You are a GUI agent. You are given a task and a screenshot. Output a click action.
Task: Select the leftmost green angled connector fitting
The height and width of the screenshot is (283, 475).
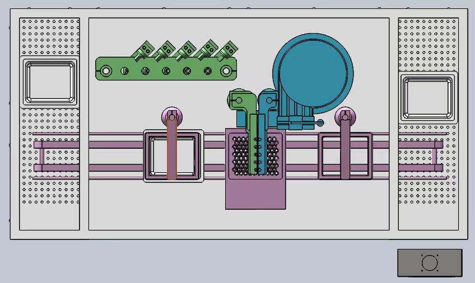[x=142, y=51]
